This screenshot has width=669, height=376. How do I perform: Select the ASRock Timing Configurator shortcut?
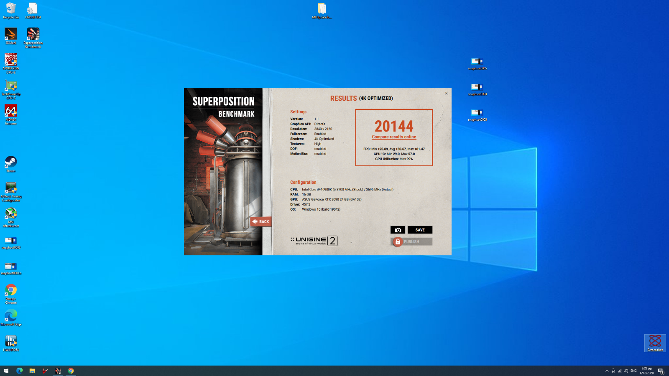click(11, 192)
